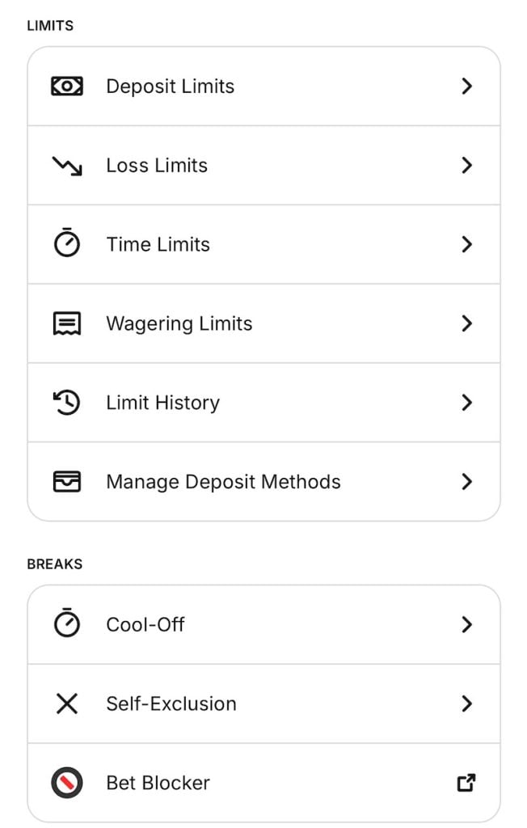Open the Bet Blocker text link
Viewport: 527px width, 828px height.
158,783
